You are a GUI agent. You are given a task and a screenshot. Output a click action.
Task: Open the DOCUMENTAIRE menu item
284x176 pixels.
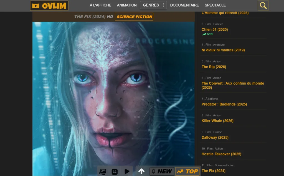pos(184,5)
